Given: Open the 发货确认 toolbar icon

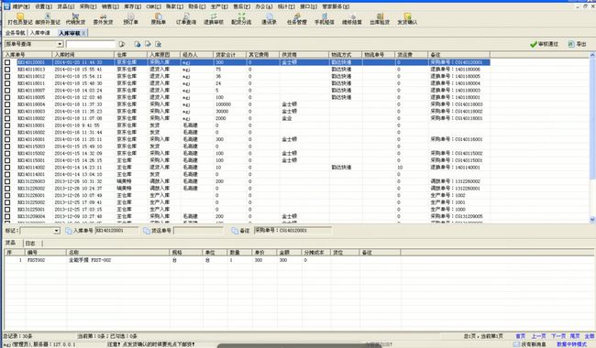Looking at the screenshot, I should tap(407, 18).
